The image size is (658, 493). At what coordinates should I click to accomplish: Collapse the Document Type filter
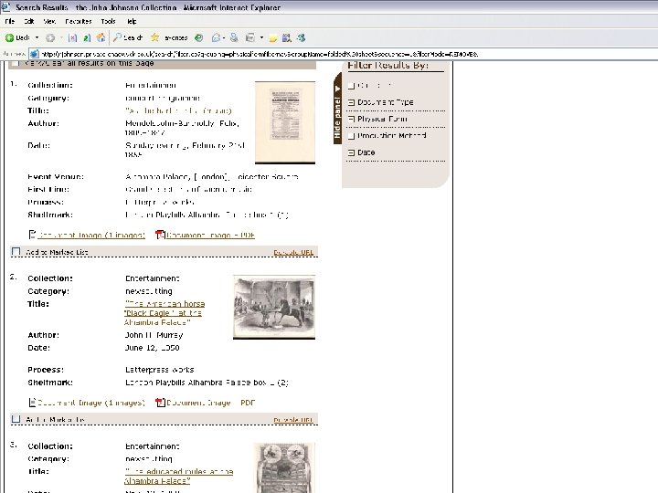tap(351, 102)
